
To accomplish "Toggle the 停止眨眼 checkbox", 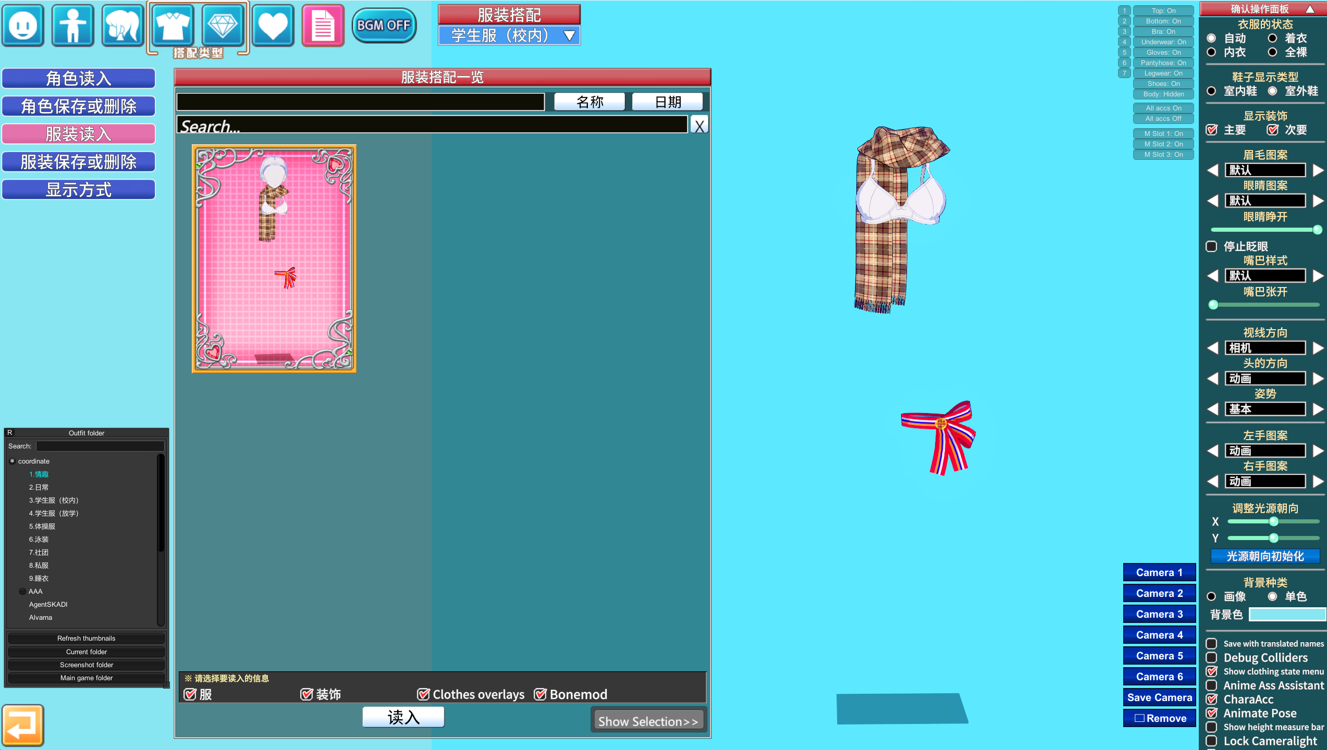I will point(1212,246).
